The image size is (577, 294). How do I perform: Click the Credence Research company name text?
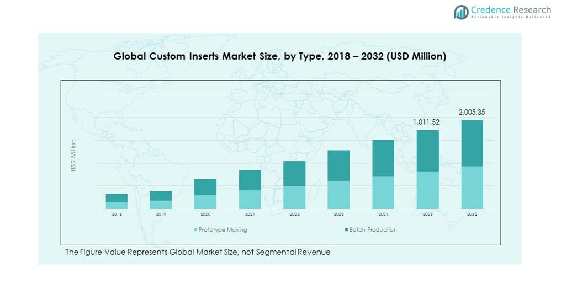click(x=511, y=9)
